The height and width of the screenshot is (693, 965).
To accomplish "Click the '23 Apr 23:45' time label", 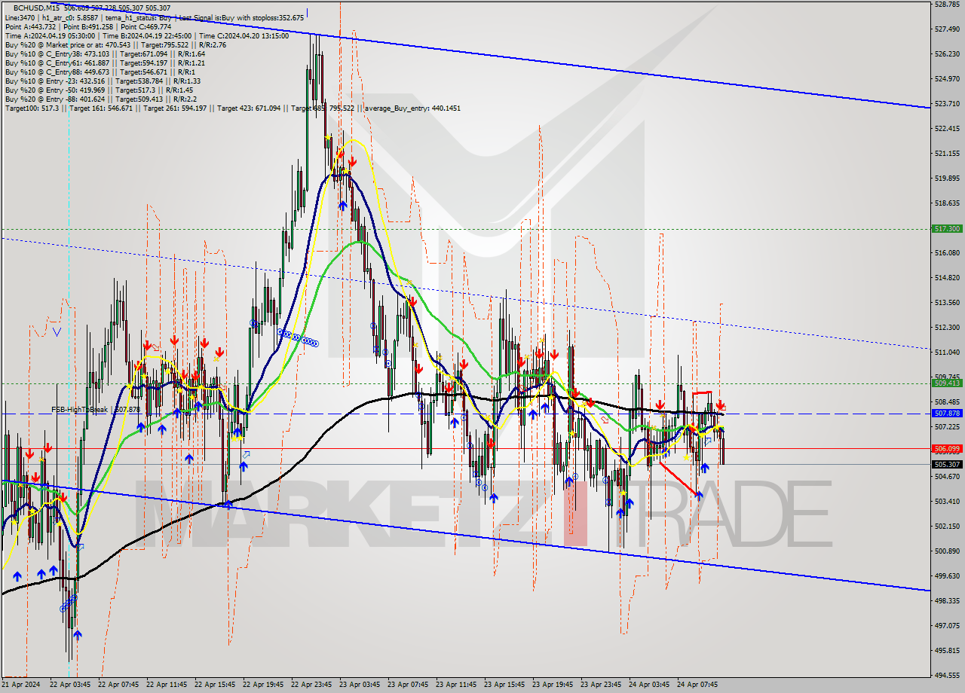I will pos(601,685).
